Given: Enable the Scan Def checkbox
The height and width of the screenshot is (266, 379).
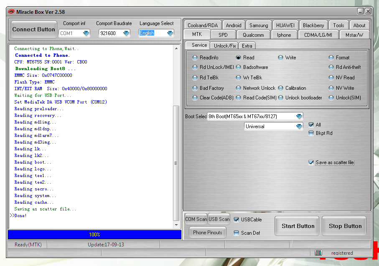Looking at the screenshot, I should 237,233.
